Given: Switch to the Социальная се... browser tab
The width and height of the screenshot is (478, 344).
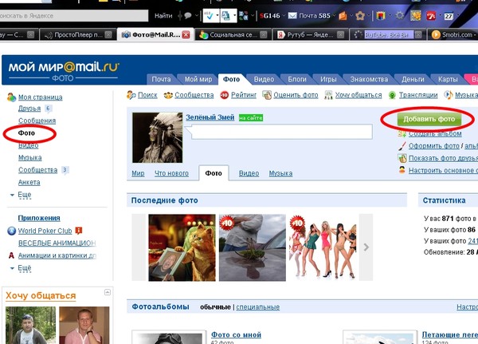Looking at the screenshot, I should click(233, 35).
